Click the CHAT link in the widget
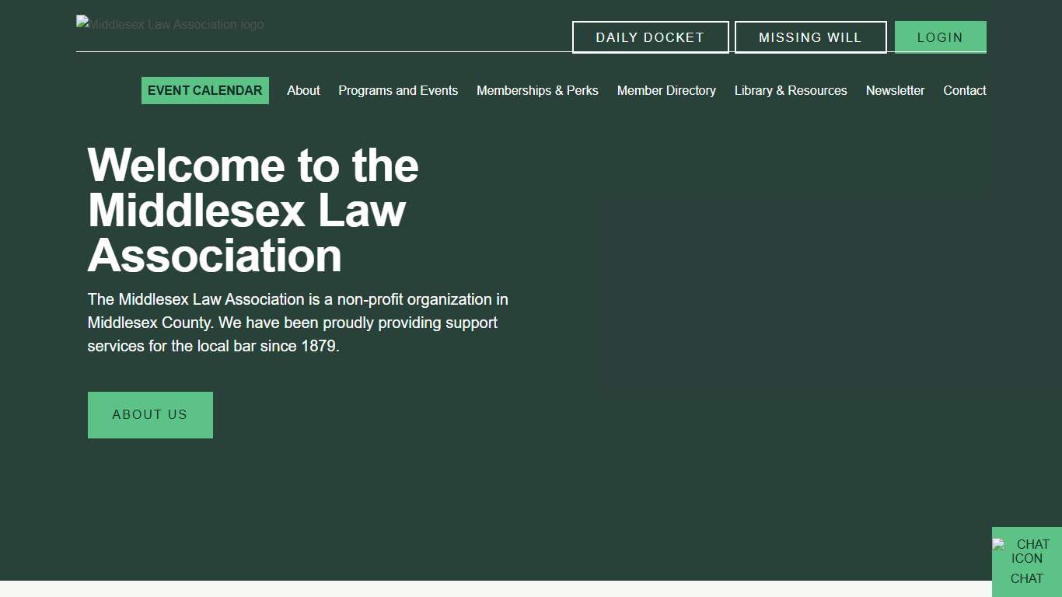 pos(1027,578)
